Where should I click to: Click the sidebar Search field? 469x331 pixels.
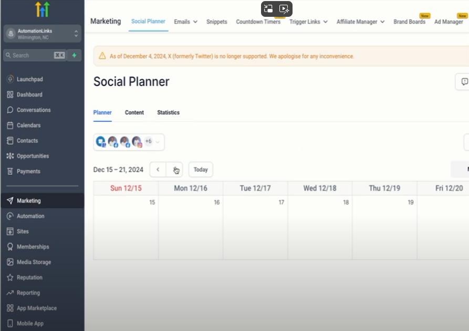tap(35, 55)
